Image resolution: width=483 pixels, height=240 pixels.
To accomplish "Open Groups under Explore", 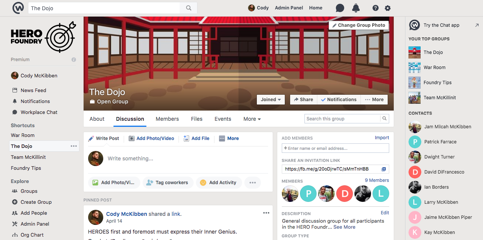I will (29, 191).
